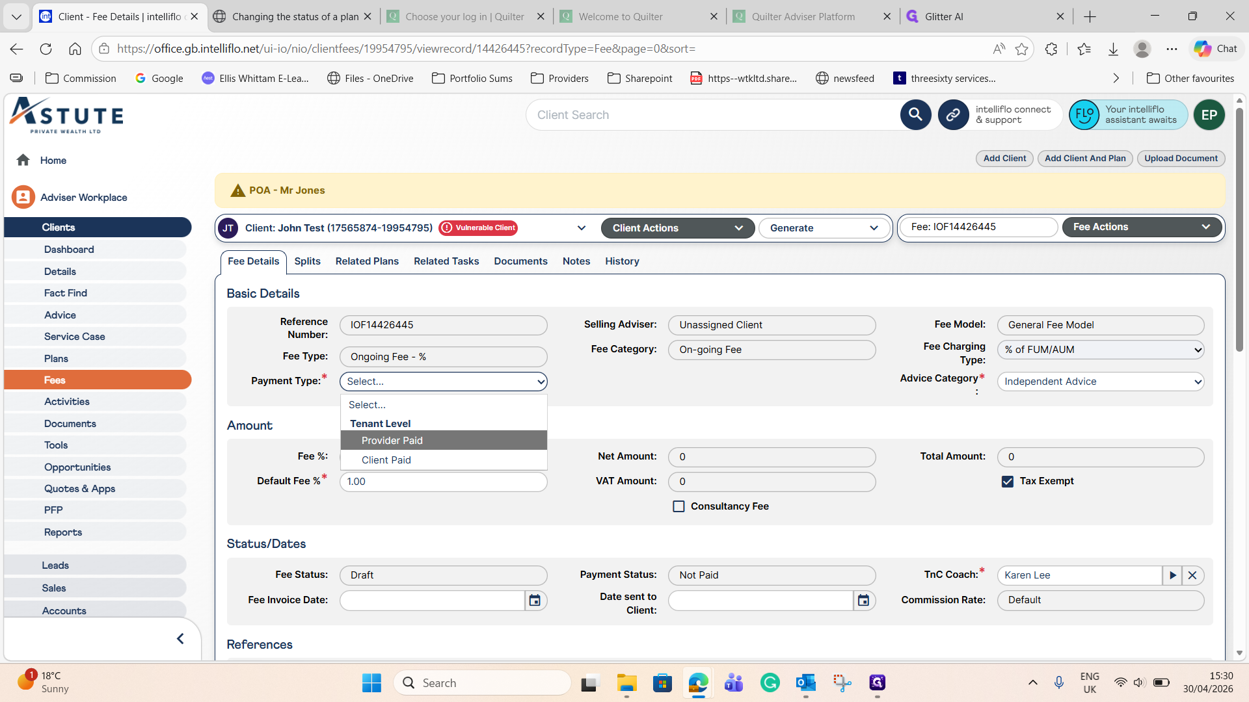Open the EP user profile avatar
1249x702 pixels.
coord(1209,115)
